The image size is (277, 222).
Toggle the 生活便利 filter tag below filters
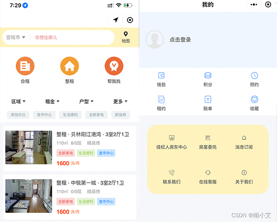pos(70,115)
